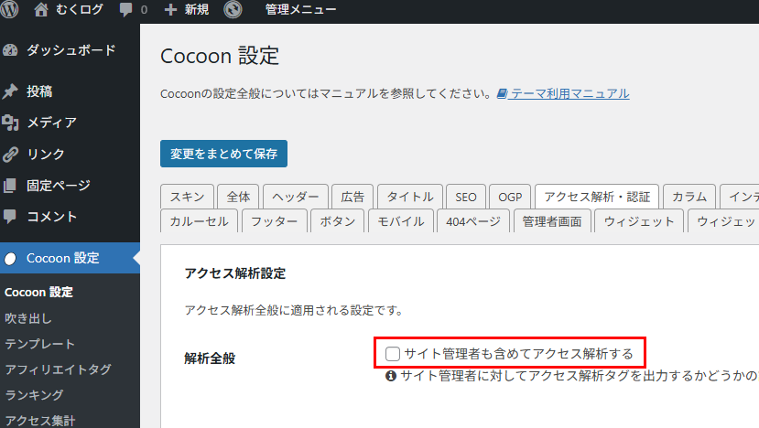Open ランキング submenu item
The height and width of the screenshot is (428, 759).
tap(34, 395)
